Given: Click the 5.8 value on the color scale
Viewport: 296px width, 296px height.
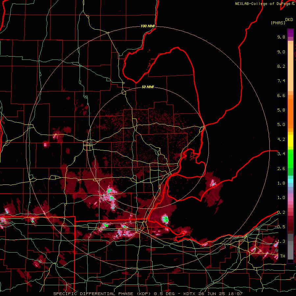Looking at the screenshot, I should [x=281, y=110].
